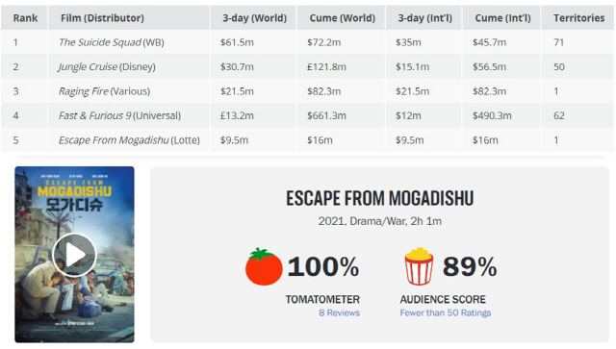616x349 pixels.
Task: Select the Cume (World) column header
Action: coord(343,18)
